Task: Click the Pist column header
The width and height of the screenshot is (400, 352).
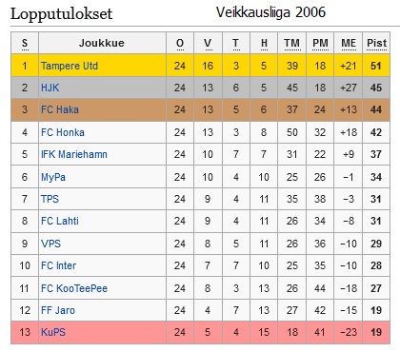Action: (x=376, y=43)
